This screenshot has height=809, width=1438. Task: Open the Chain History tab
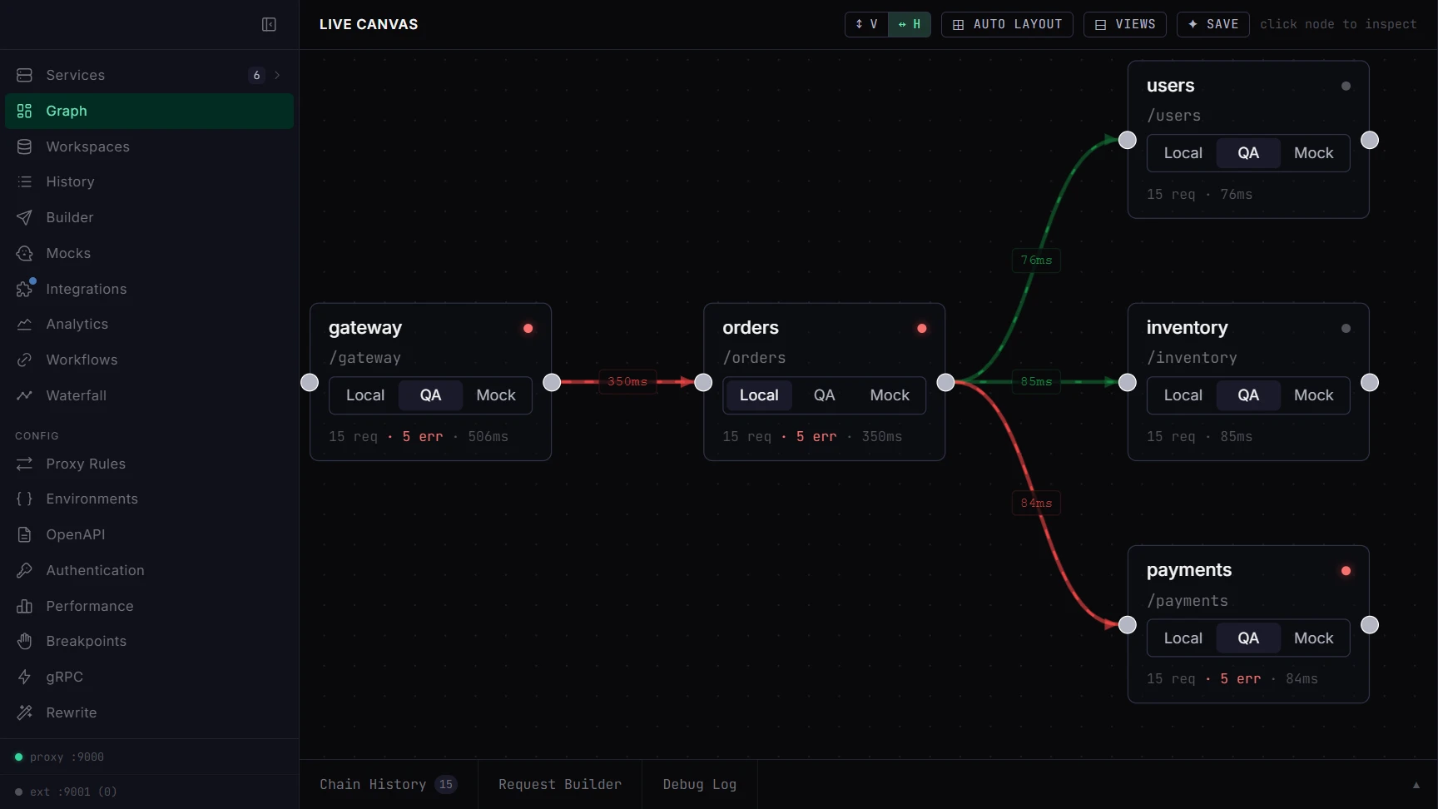pyautogui.click(x=389, y=784)
